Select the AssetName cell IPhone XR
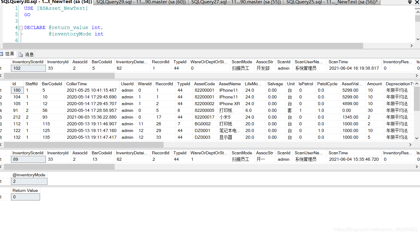This screenshot has height=235, width=420. 230,104
